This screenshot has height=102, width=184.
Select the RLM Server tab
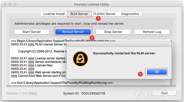(79, 14)
